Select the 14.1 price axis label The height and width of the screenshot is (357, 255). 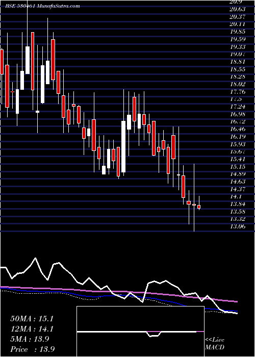coord(236,196)
